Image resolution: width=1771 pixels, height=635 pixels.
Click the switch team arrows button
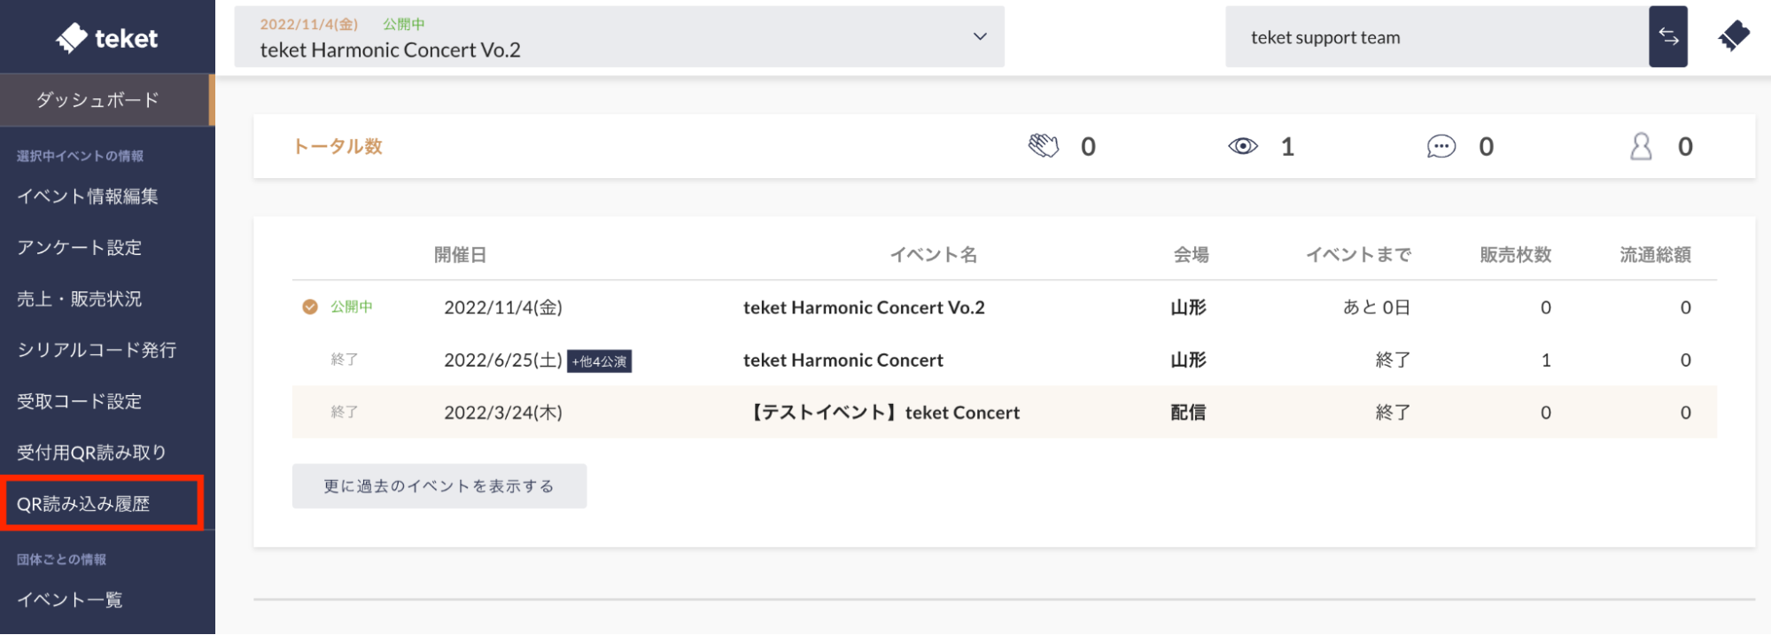1668,36
